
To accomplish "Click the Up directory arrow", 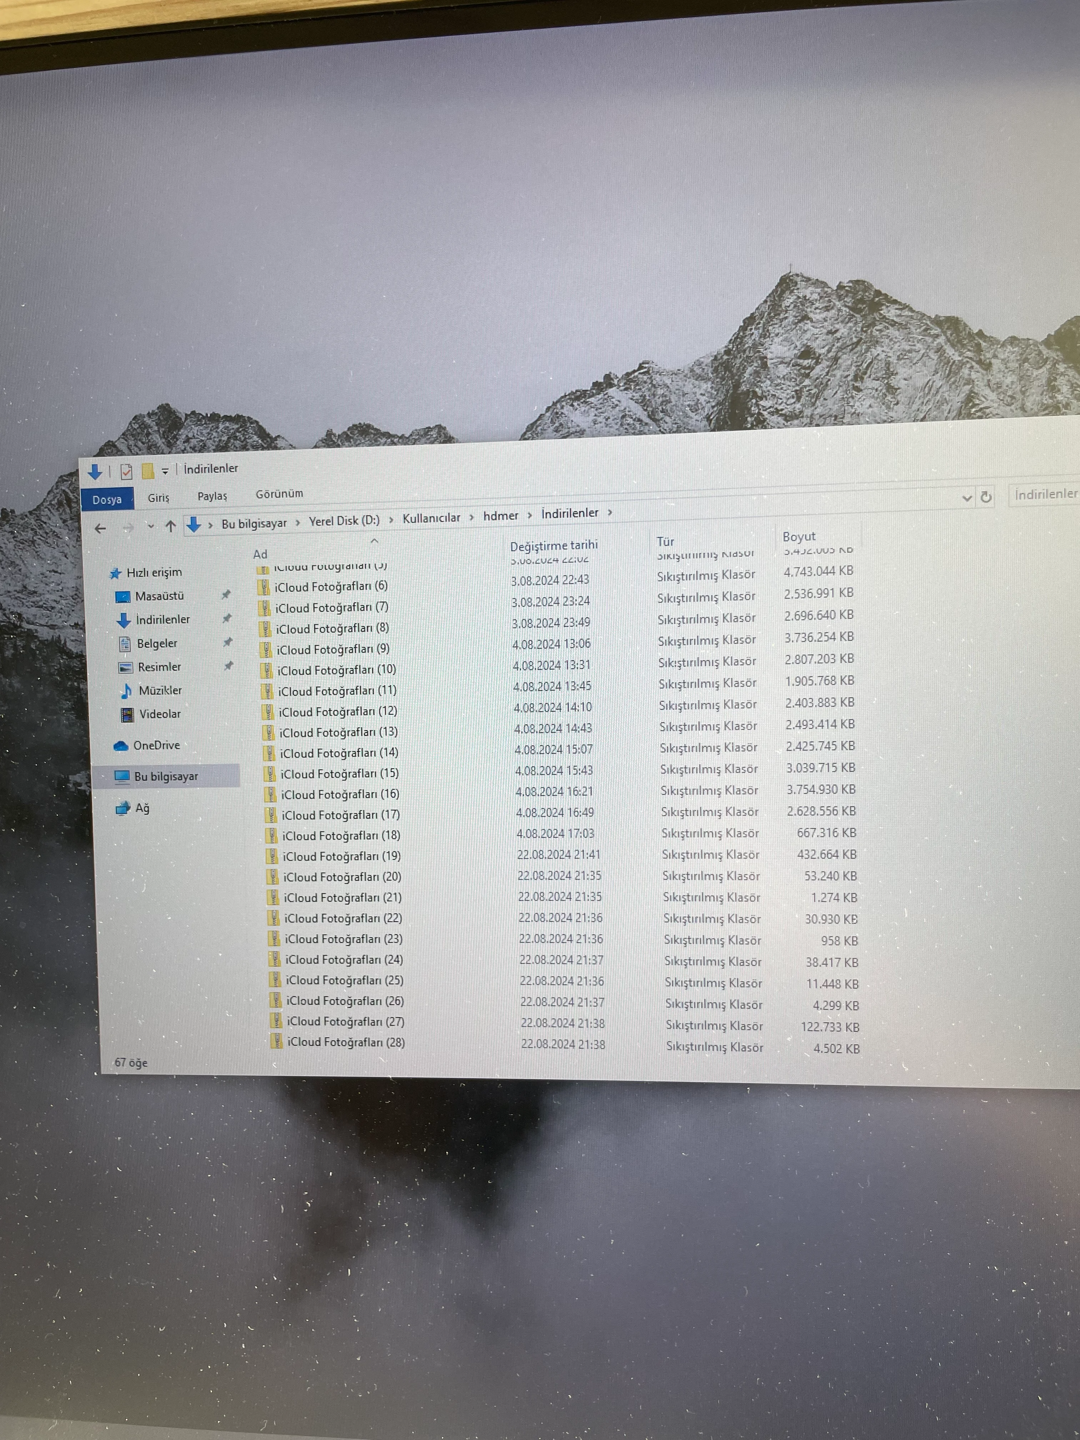I will point(171,526).
